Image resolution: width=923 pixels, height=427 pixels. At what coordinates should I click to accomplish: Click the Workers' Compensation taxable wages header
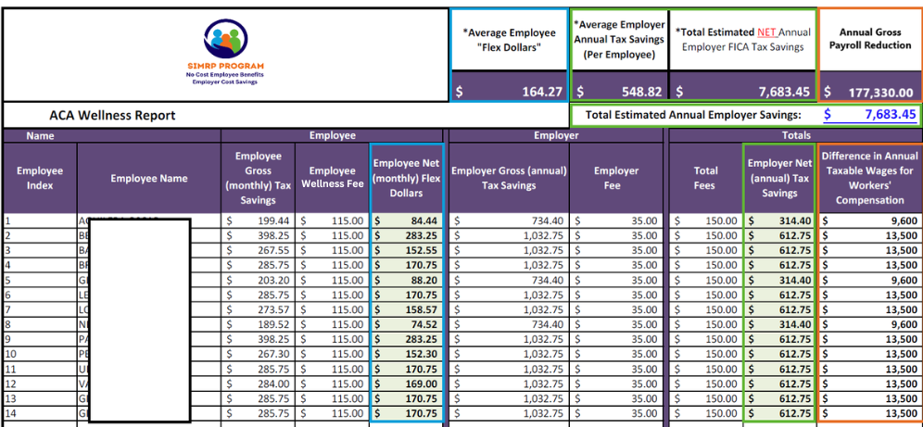click(x=869, y=178)
